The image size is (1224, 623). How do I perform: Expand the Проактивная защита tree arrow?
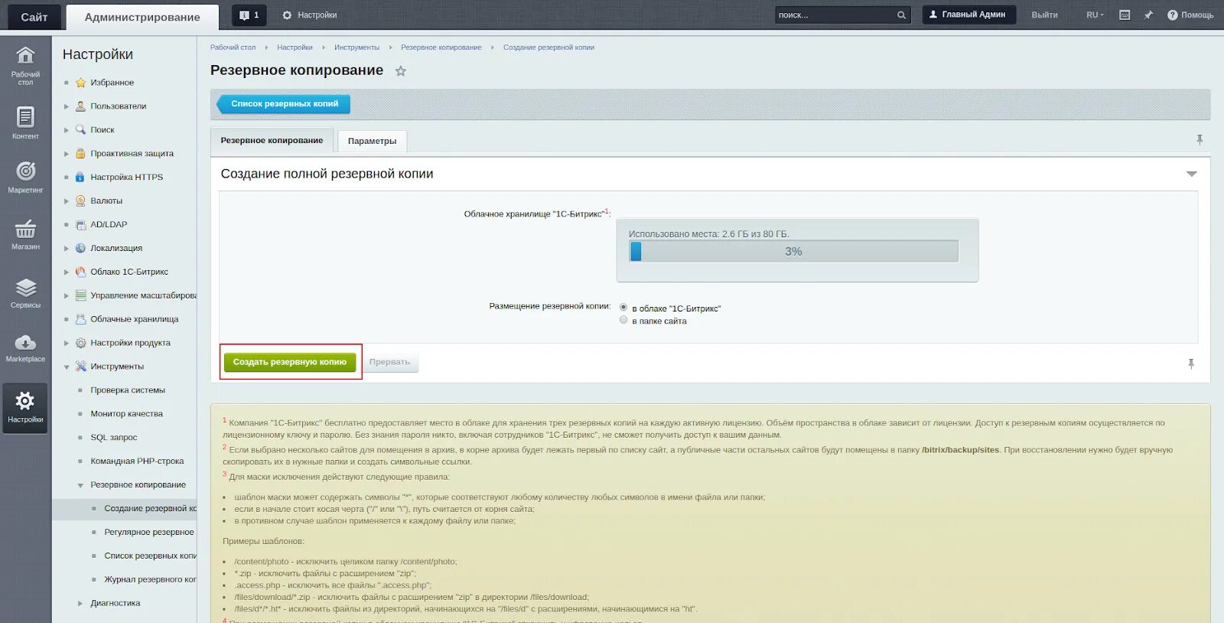(67, 155)
